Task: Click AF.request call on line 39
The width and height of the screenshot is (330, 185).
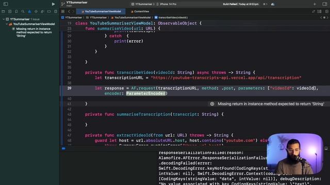Action: pos(143,88)
